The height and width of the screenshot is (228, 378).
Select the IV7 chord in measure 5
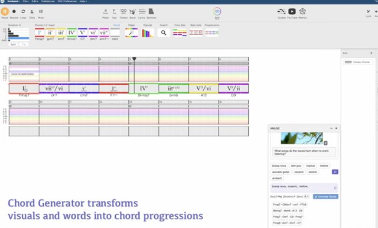pos(144,89)
